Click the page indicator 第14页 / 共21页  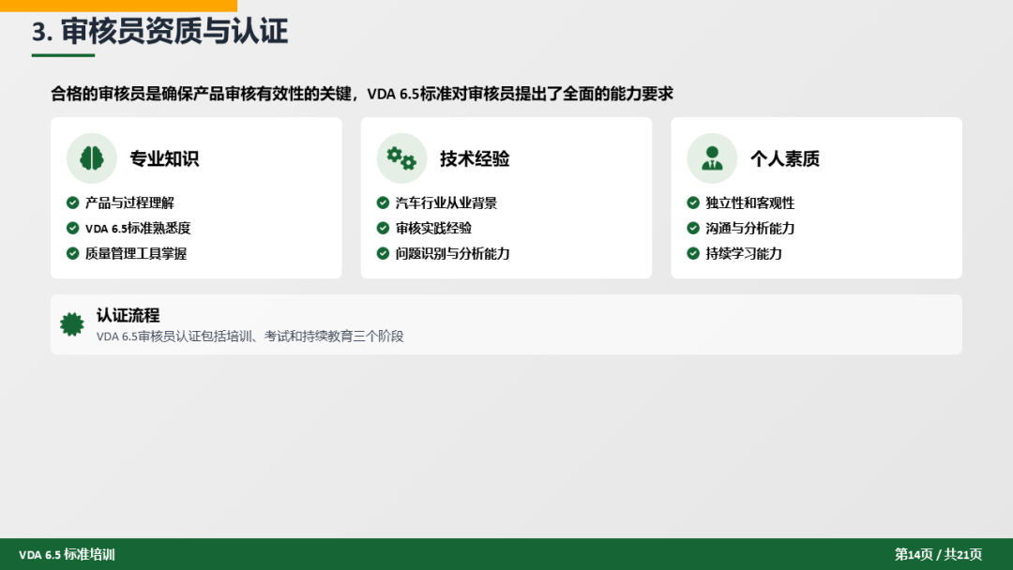(x=938, y=554)
